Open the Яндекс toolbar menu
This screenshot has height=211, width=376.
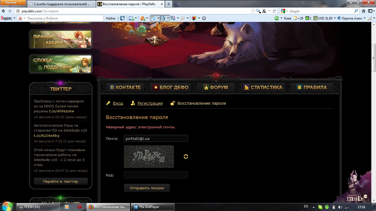tap(8, 18)
